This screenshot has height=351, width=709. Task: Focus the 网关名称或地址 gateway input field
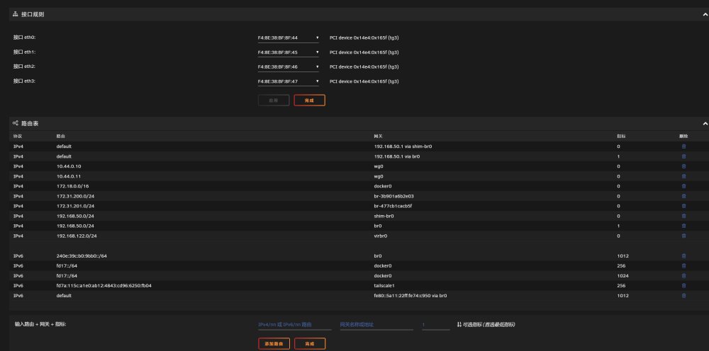tap(376, 325)
